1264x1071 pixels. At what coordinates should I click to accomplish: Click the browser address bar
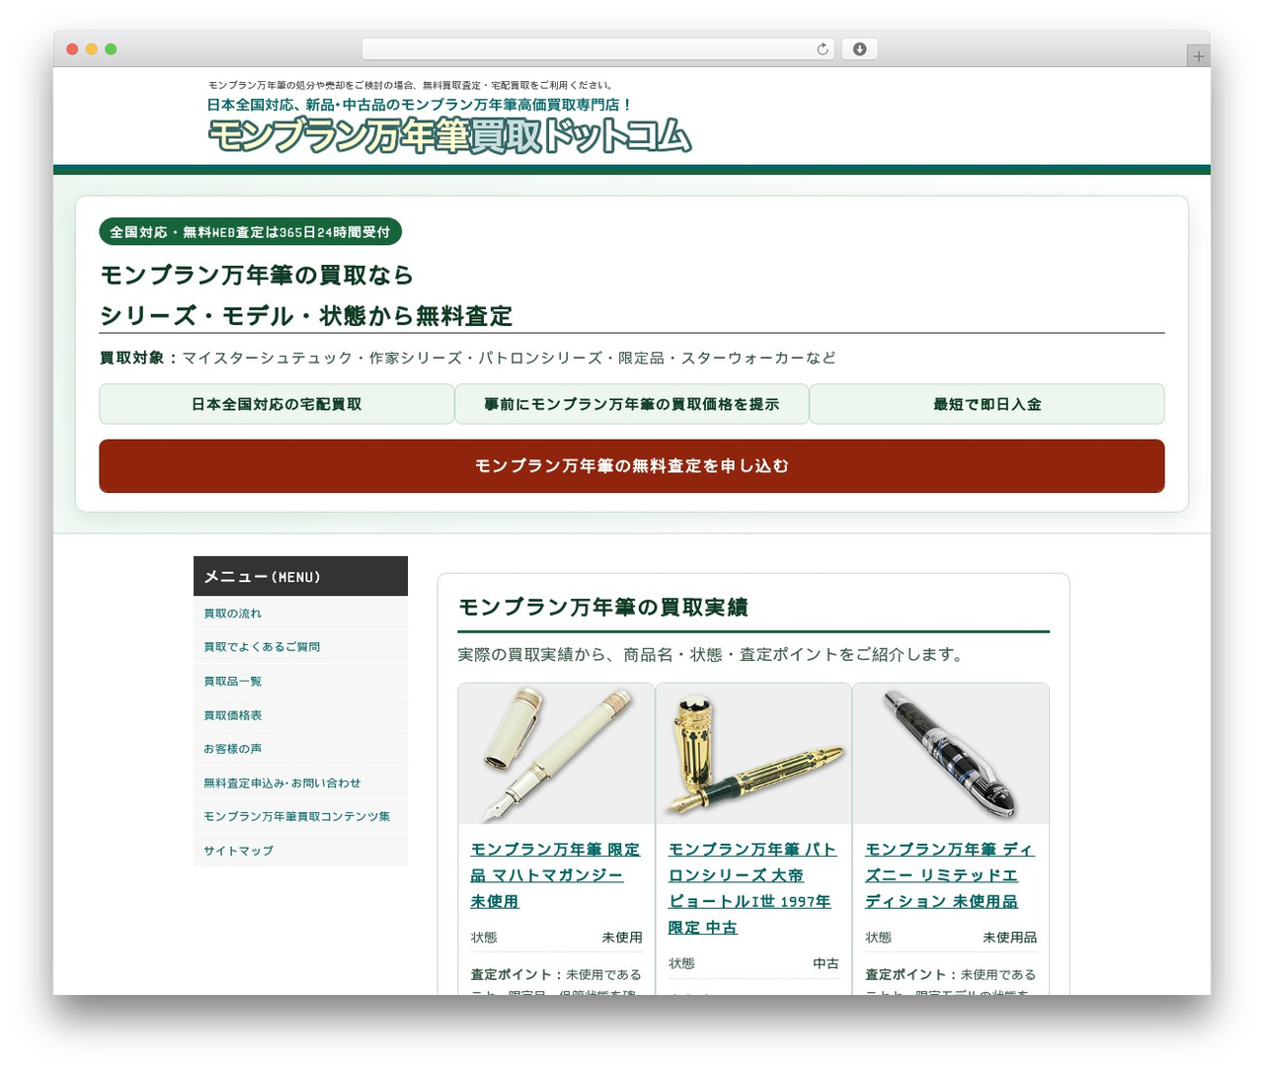tap(597, 49)
